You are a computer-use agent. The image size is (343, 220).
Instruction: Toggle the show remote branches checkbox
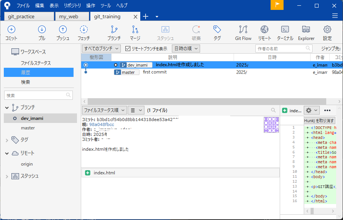click(128, 49)
